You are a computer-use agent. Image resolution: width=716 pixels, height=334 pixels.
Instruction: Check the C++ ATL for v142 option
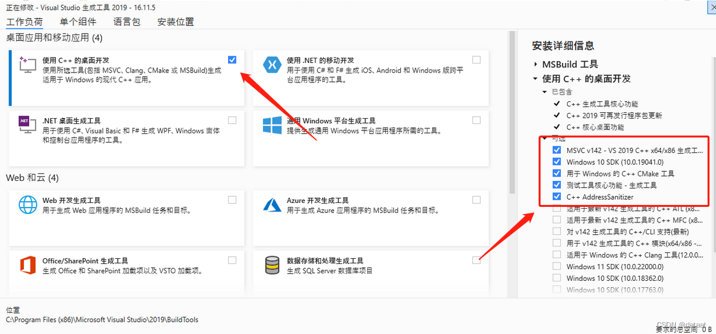pyautogui.click(x=557, y=208)
